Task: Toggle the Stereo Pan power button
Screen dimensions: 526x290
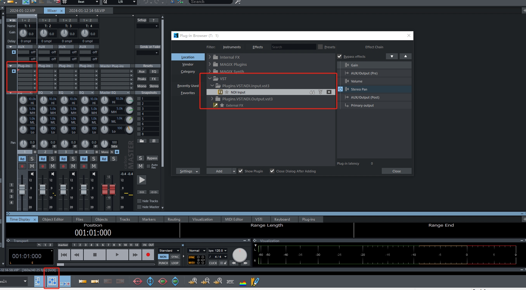Action: click(x=340, y=89)
